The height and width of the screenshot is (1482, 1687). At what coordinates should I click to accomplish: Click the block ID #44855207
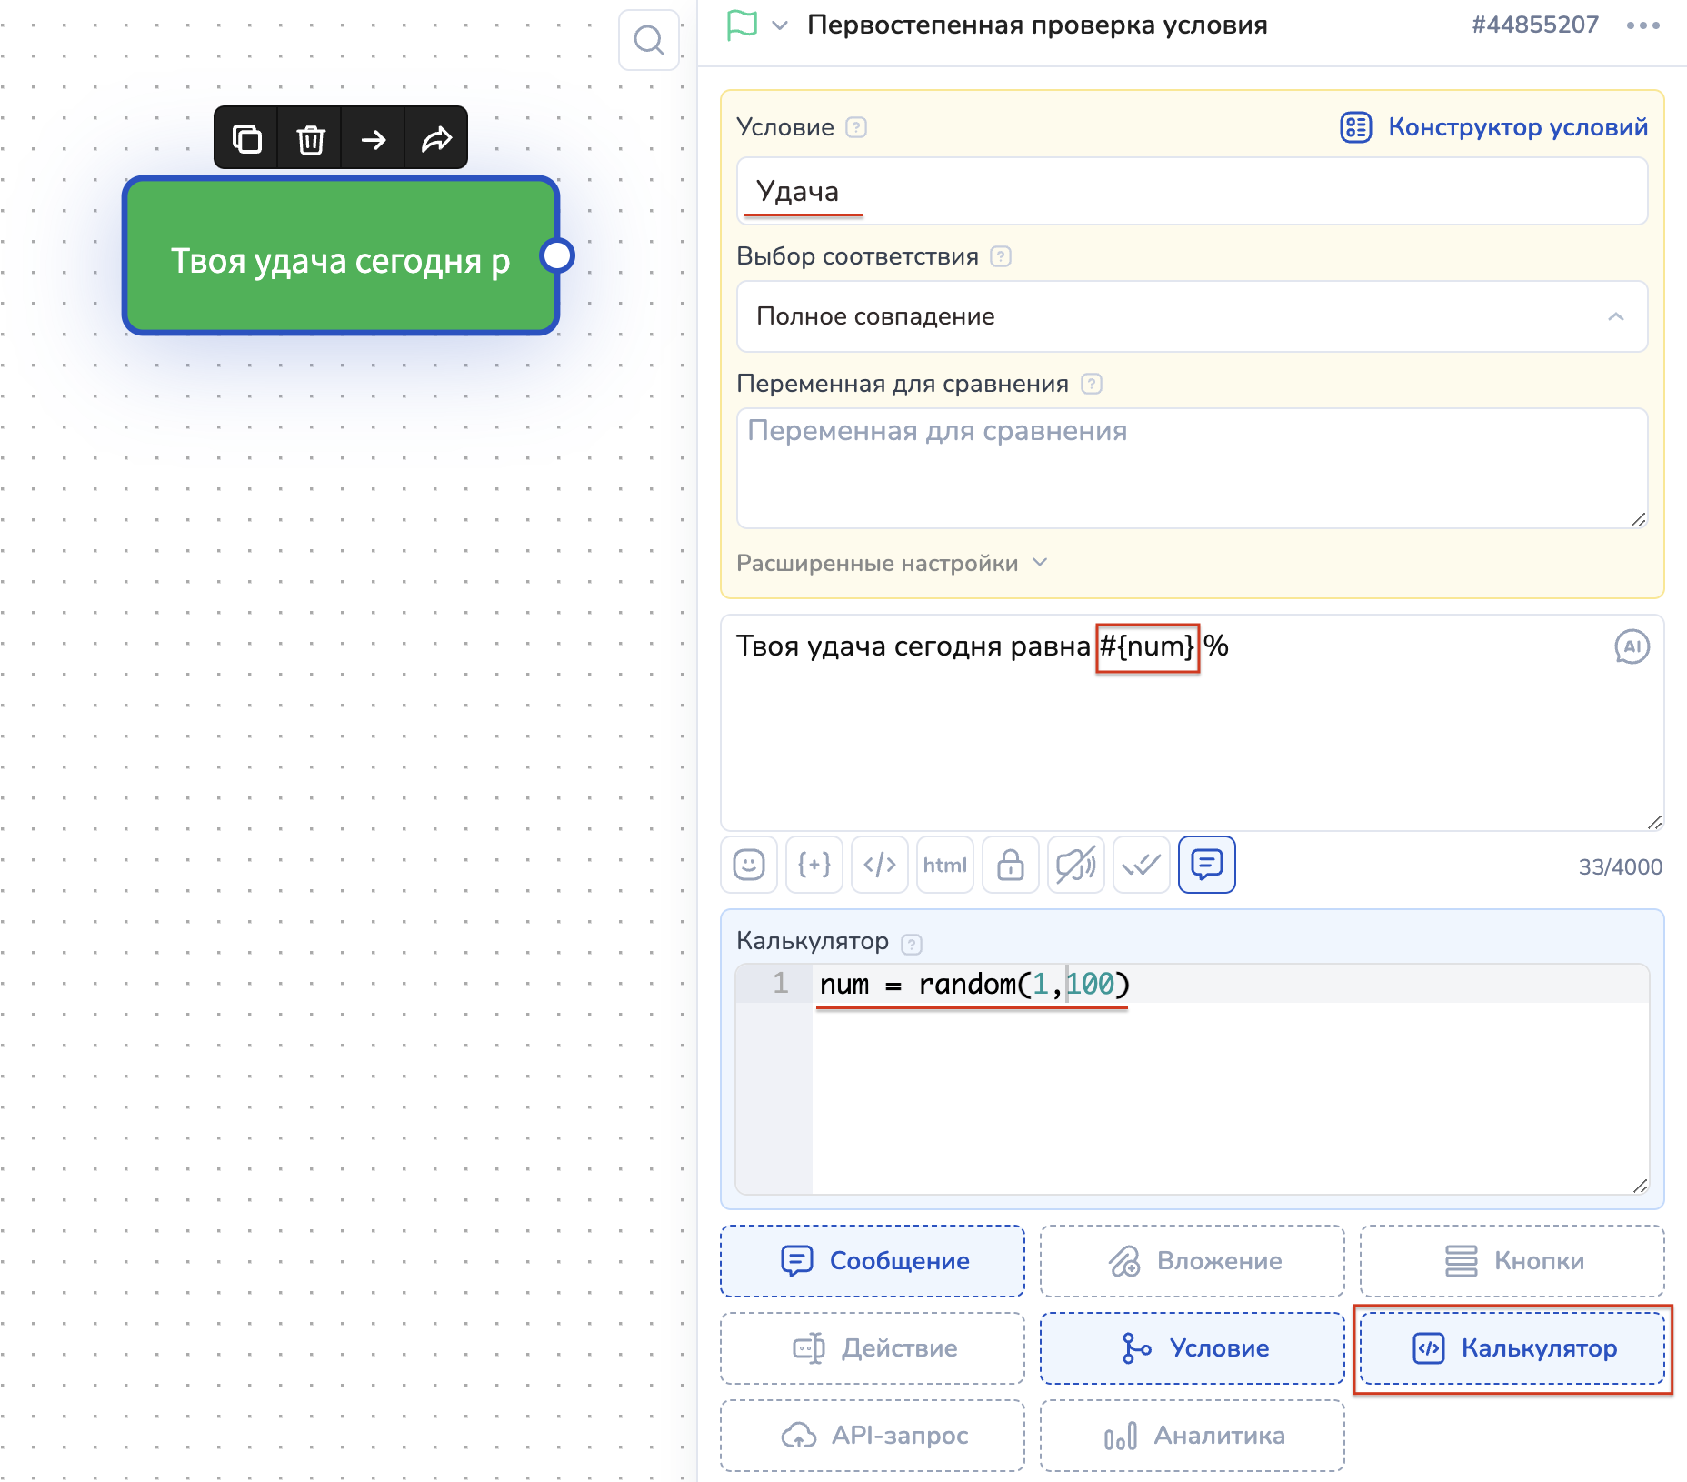coord(1535,25)
